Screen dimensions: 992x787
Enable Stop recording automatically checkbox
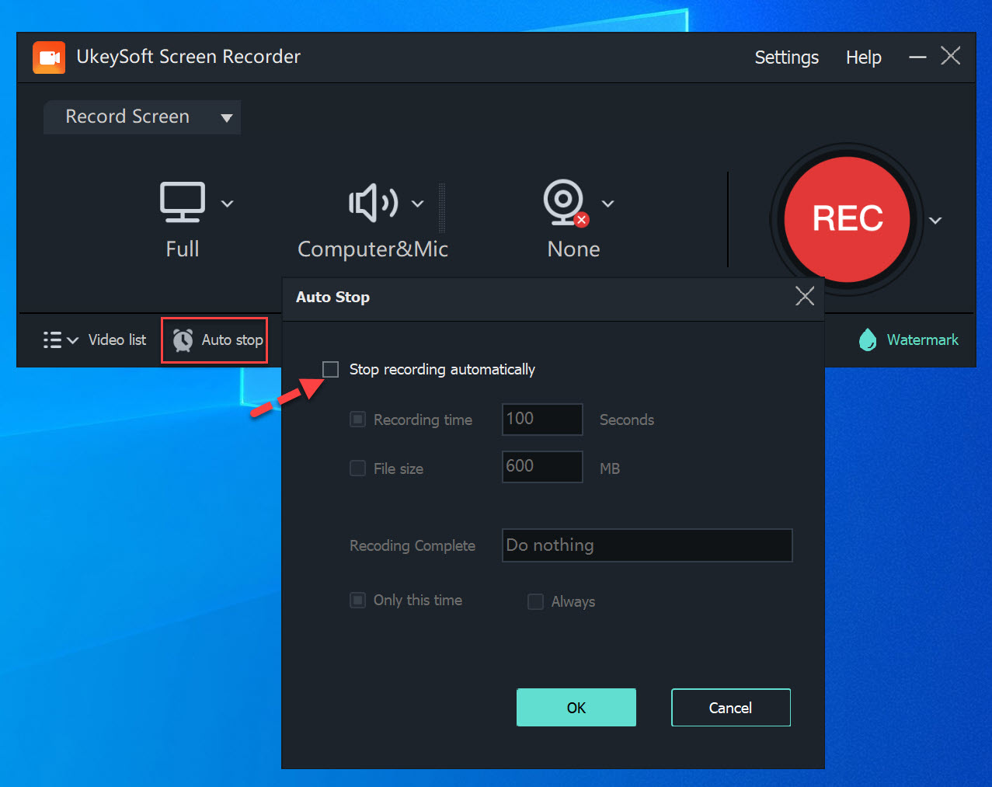[x=330, y=369]
